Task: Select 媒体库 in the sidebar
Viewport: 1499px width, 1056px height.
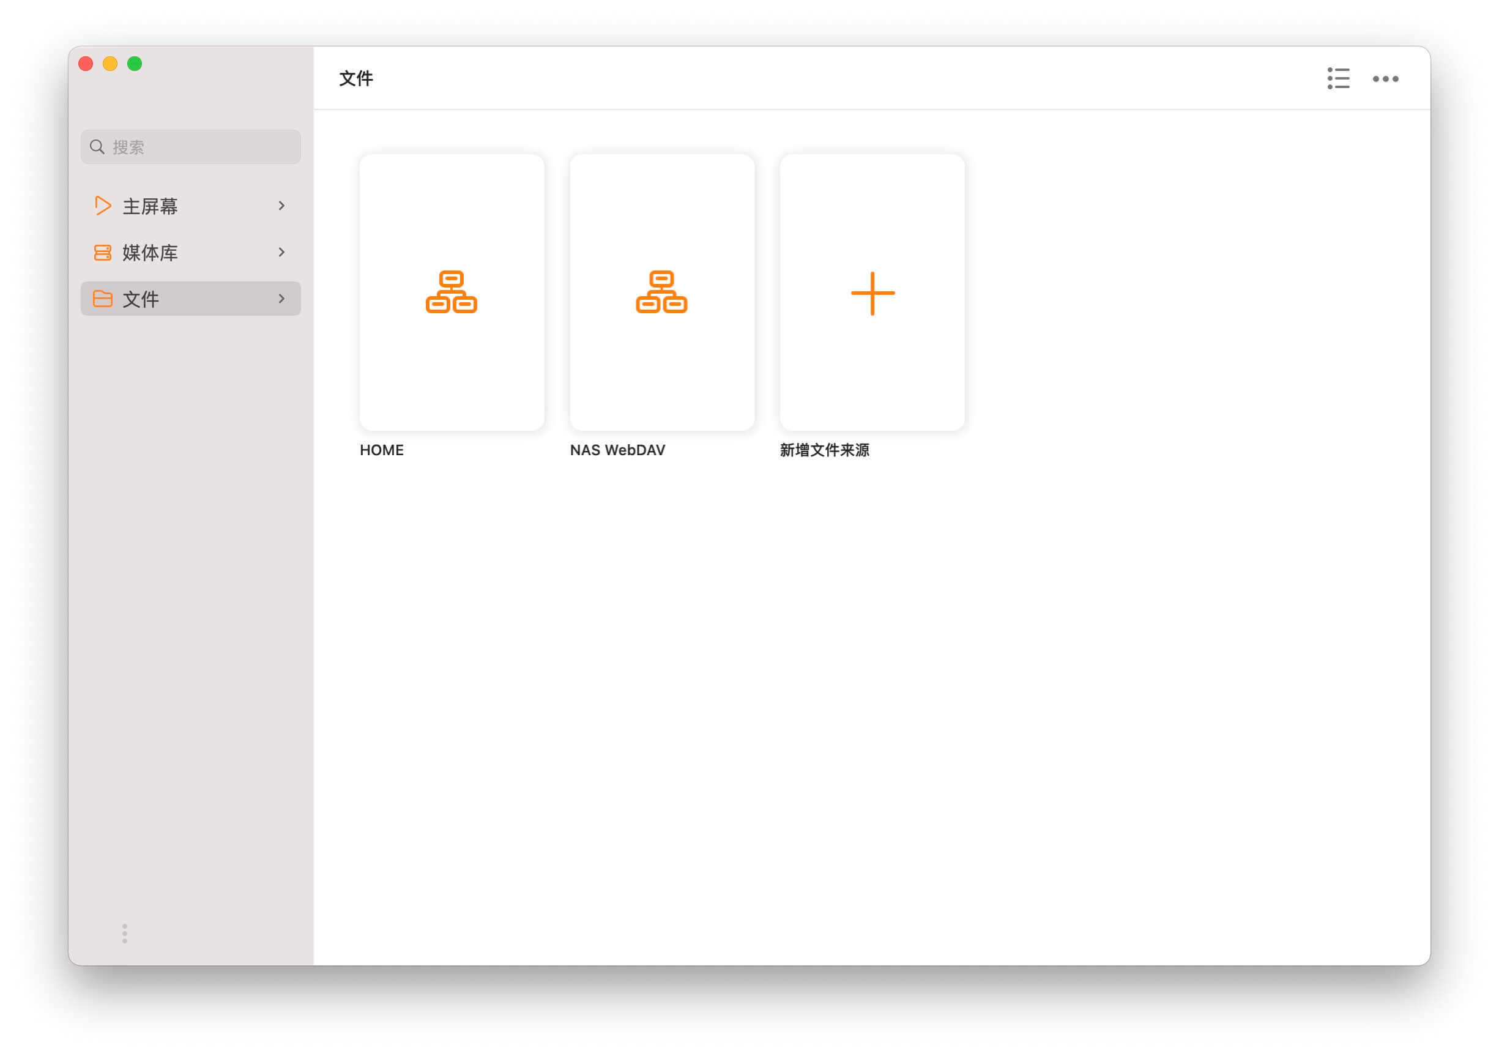Action: pyautogui.click(x=150, y=253)
